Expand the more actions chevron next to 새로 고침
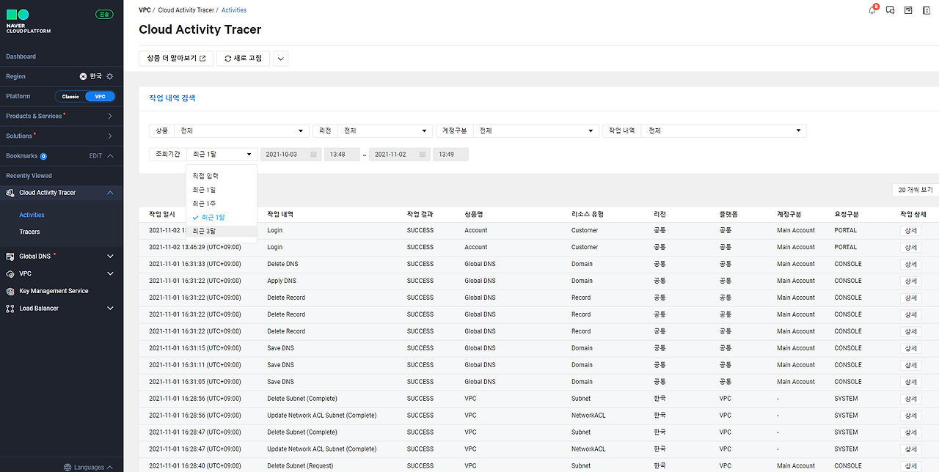 point(280,59)
